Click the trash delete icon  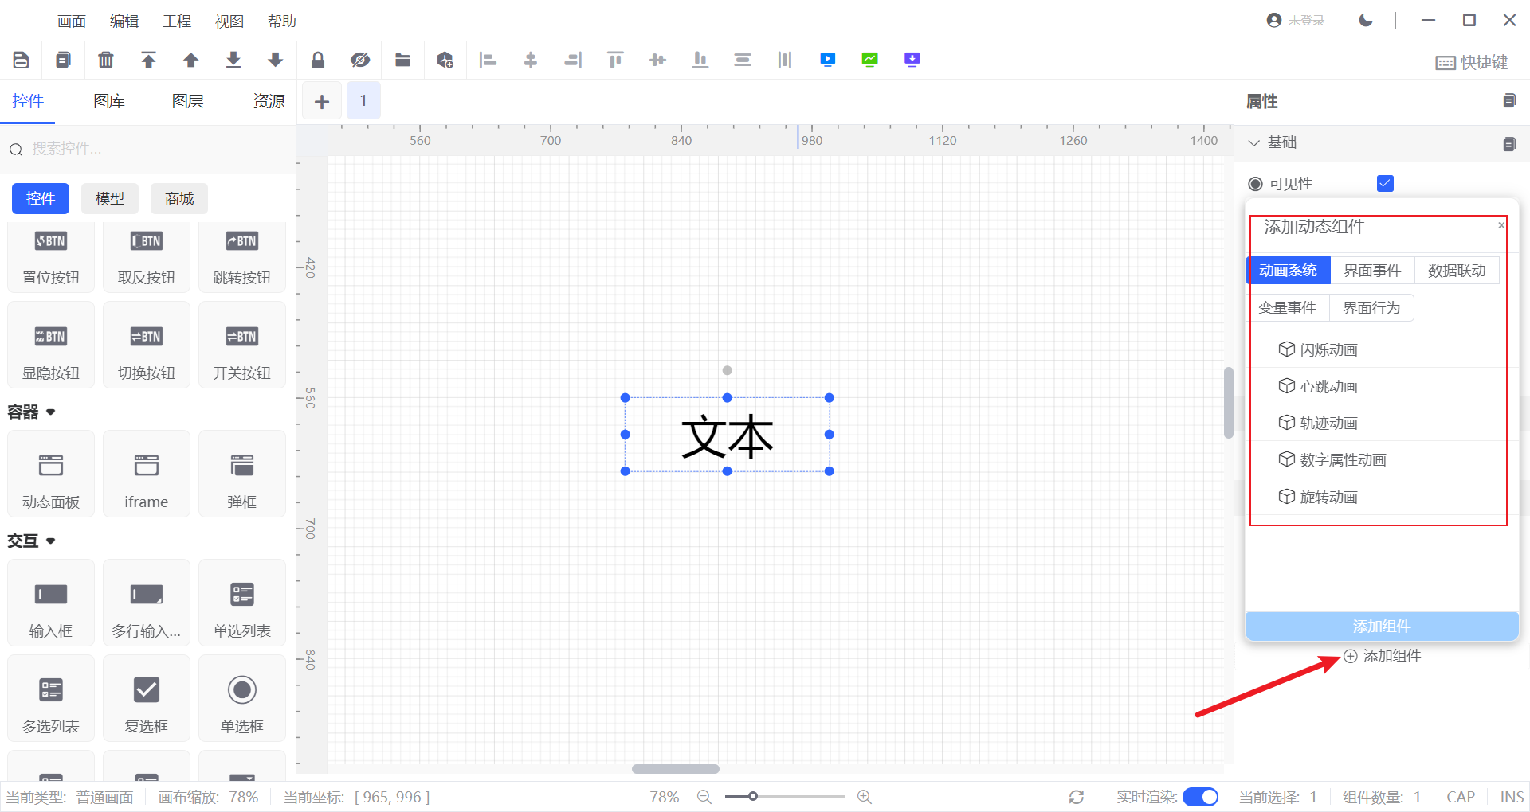point(105,60)
